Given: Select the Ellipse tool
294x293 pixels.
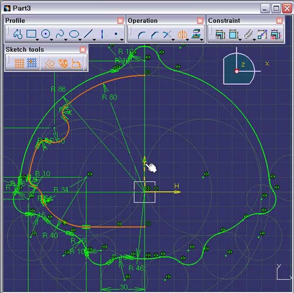Looking at the screenshot, I should coord(74,34).
